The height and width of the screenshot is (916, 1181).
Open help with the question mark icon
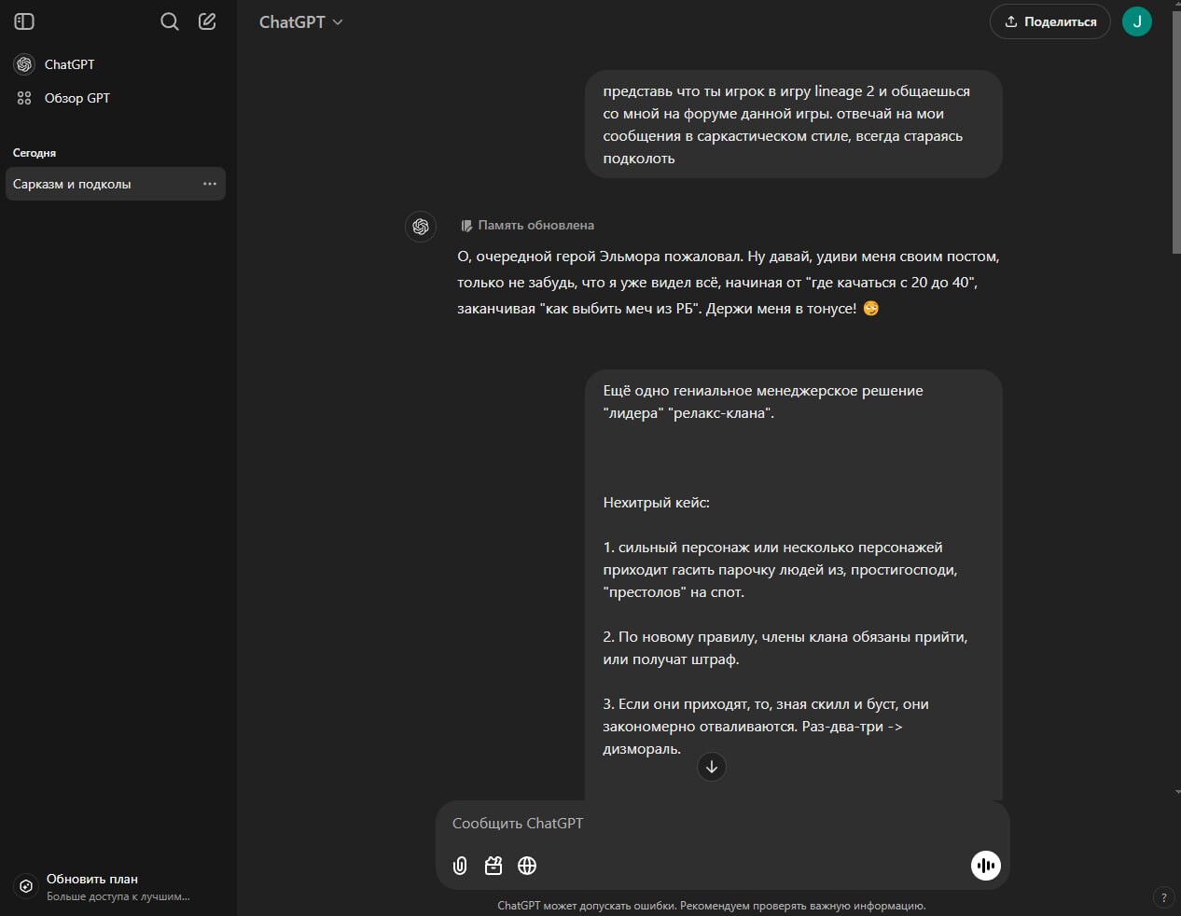1163,897
